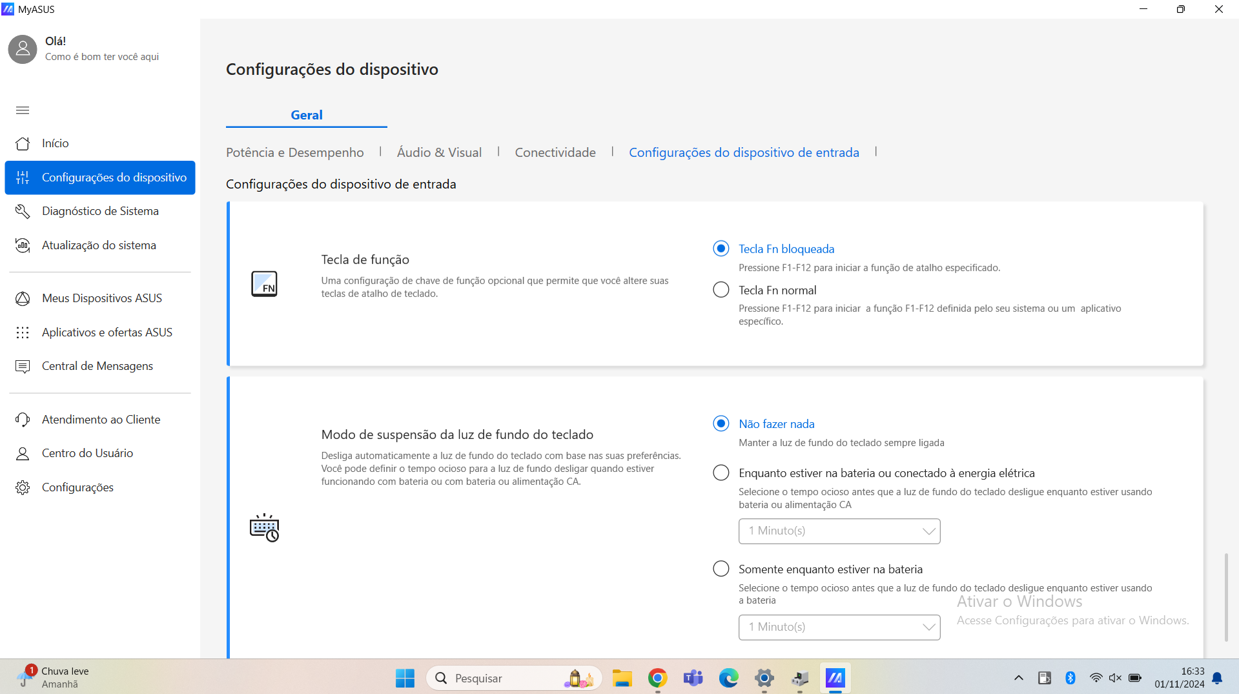The height and width of the screenshot is (694, 1239).
Task: Click the muted volume tray icon
Action: tap(1115, 678)
